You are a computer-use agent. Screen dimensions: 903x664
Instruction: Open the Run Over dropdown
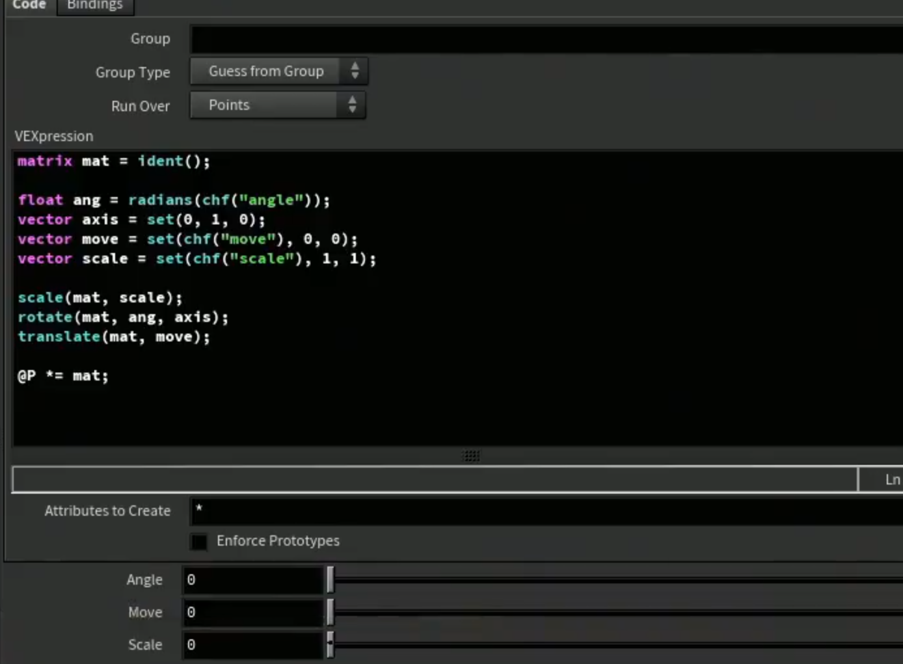[278, 105]
